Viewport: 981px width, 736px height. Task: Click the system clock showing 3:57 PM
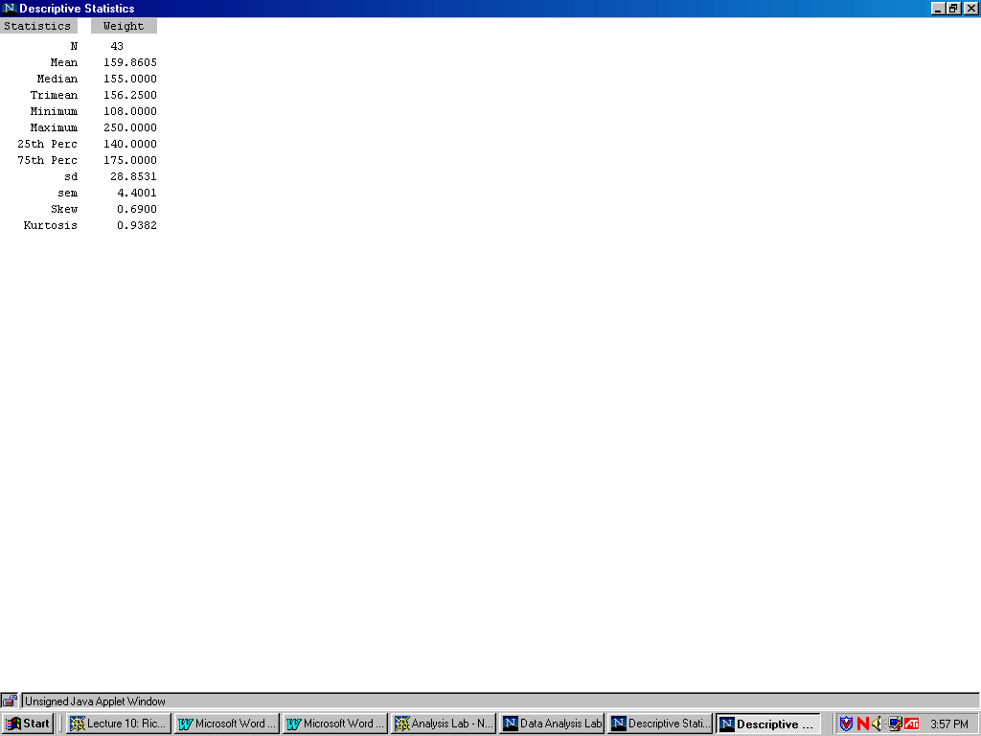pos(948,724)
